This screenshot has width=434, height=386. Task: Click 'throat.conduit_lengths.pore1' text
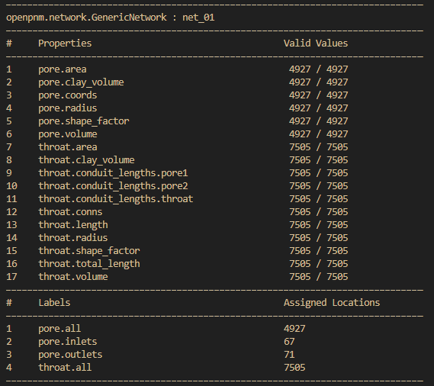113,173
